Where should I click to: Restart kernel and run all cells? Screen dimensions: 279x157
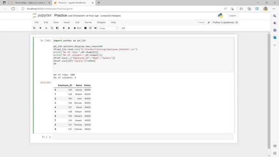95,28
